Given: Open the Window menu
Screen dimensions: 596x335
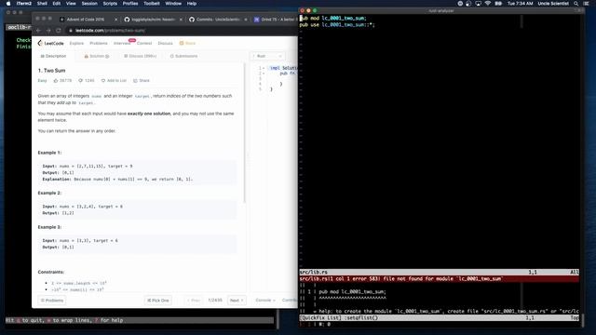Looking at the screenshot, I should (173, 4).
